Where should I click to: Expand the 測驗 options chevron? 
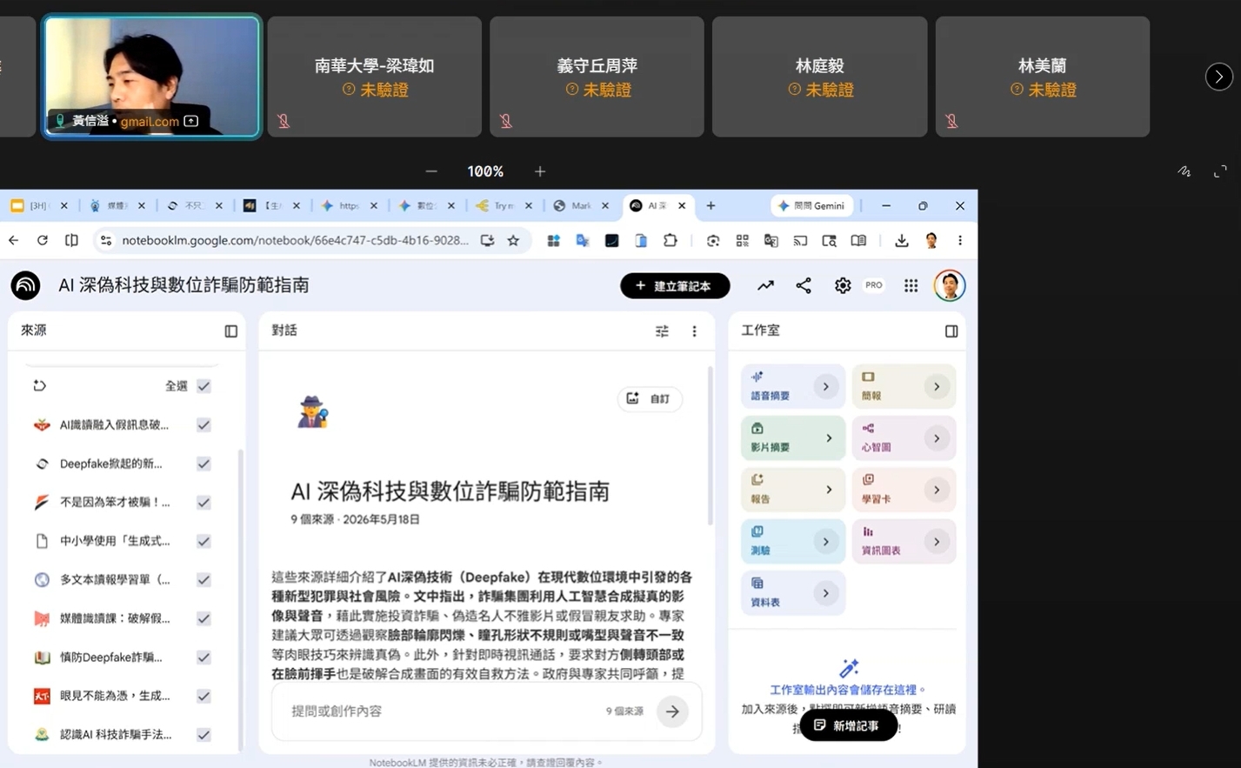pos(825,542)
